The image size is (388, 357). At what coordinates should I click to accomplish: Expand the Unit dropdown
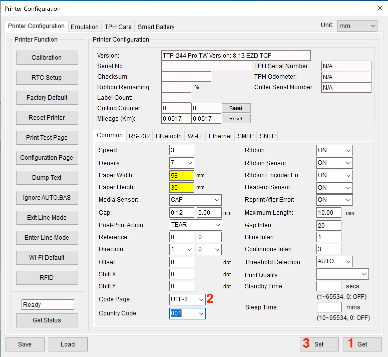[357, 26]
